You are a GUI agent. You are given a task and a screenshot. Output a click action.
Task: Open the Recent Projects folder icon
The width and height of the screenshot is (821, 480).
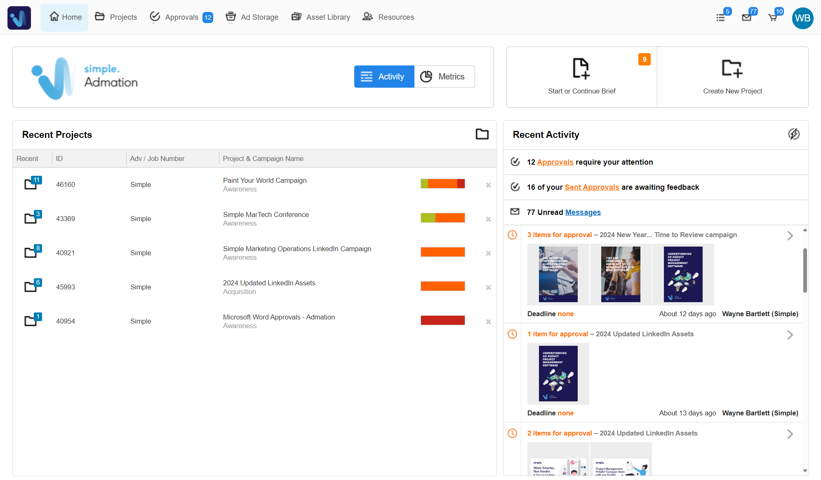(482, 134)
